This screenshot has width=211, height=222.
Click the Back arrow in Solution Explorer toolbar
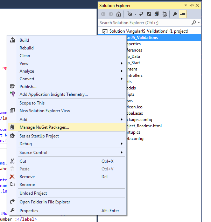103,14
